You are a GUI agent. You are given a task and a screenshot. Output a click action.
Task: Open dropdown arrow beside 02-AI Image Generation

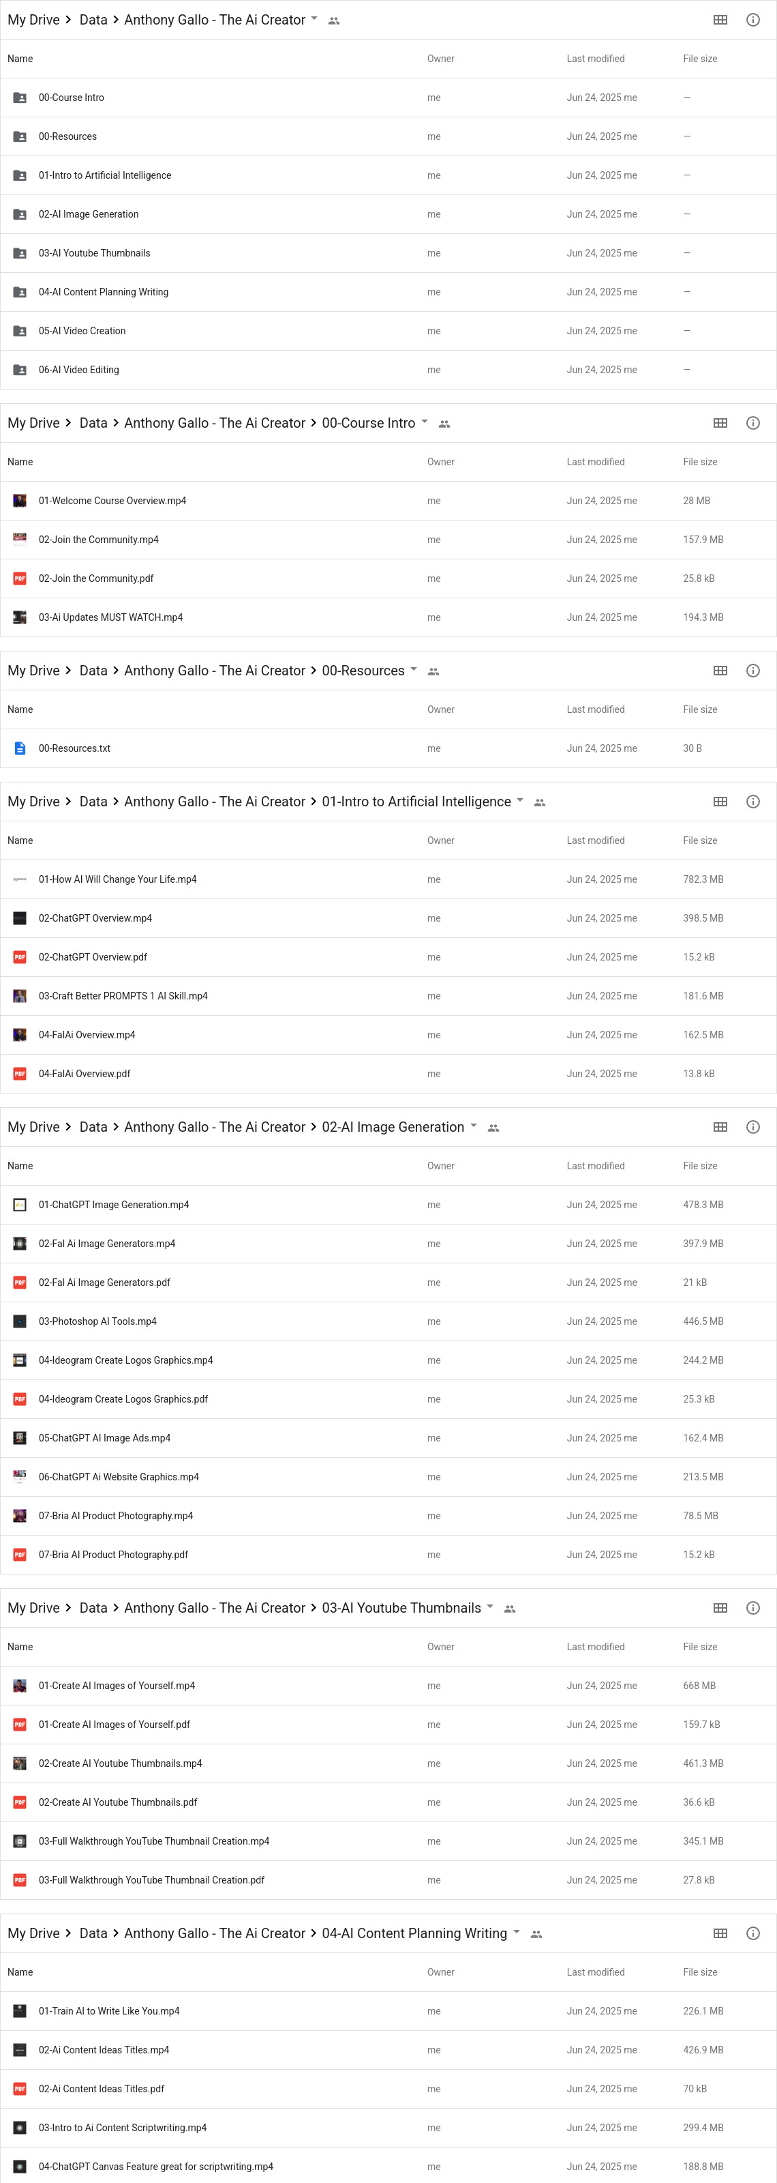pos(473,1126)
